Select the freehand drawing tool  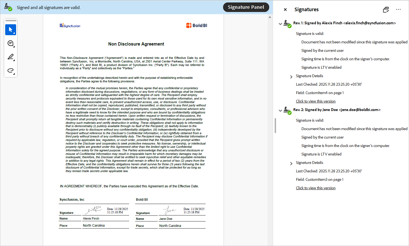point(10,71)
